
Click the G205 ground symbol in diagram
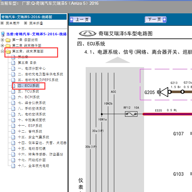point(164,92)
